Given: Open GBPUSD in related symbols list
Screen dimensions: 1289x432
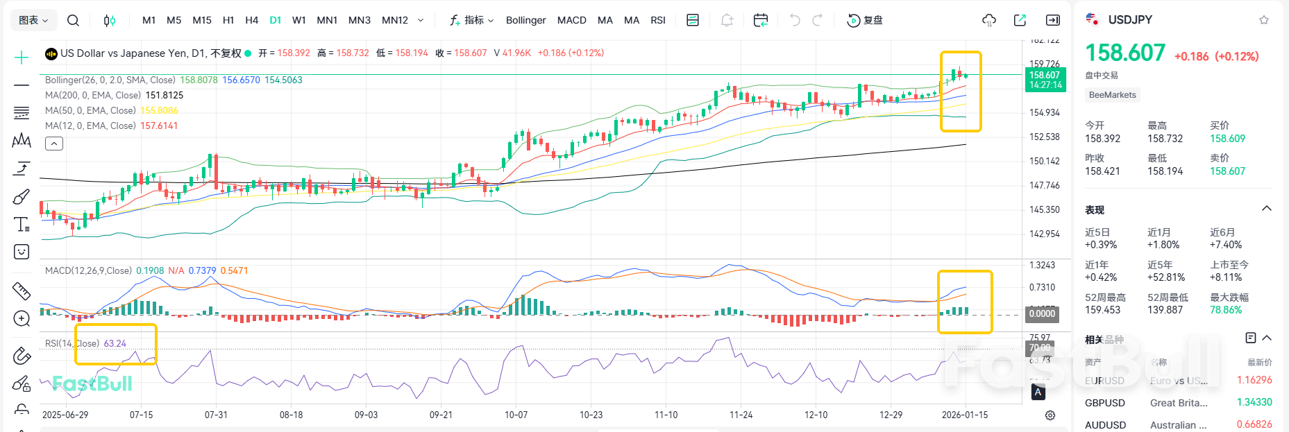Looking at the screenshot, I should point(1104,403).
